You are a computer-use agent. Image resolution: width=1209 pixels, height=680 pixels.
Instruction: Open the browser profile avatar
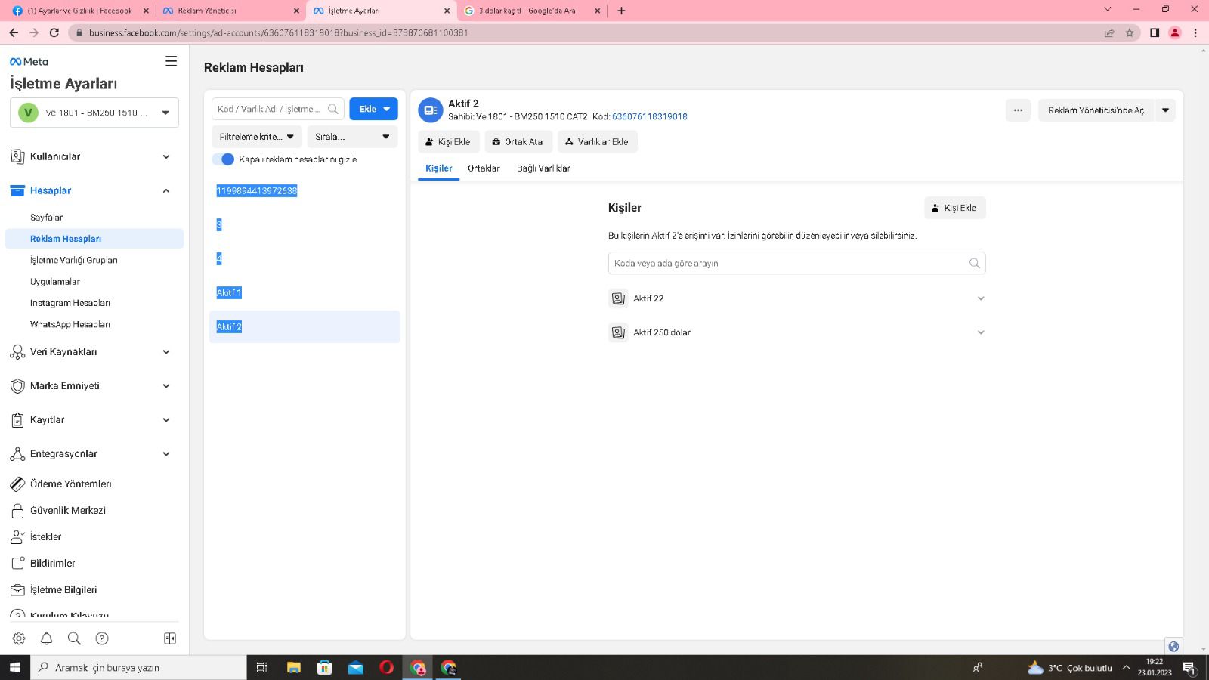1174,32
